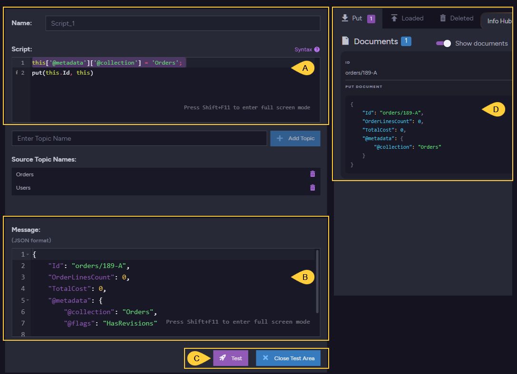Screen dimensions: 517x374
Task: Click the Documents count badge
Action: (406, 41)
